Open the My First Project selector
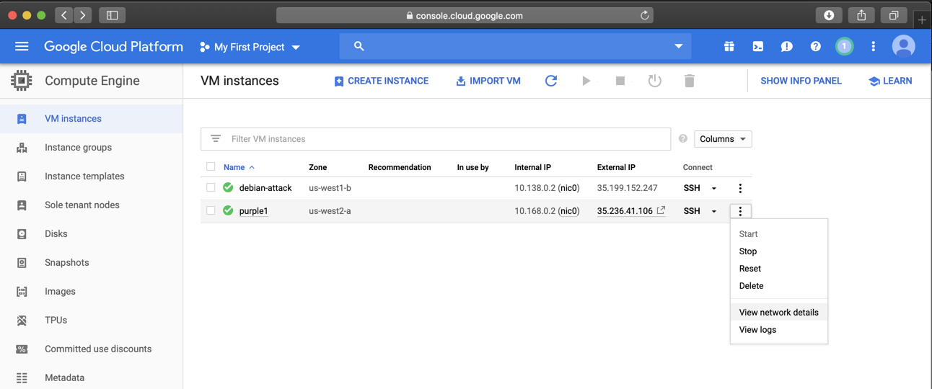Viewport: 932px width, 389px height. point(250,47)
